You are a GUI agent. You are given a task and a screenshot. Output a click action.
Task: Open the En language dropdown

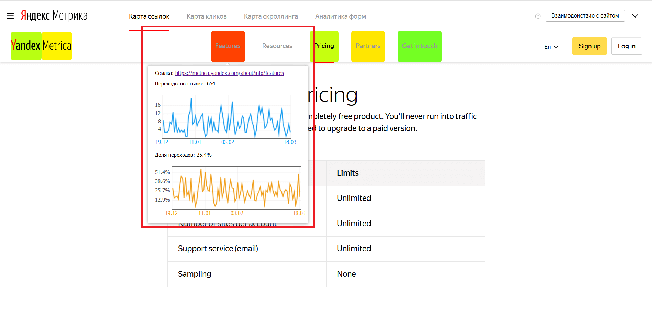point(551,47)
